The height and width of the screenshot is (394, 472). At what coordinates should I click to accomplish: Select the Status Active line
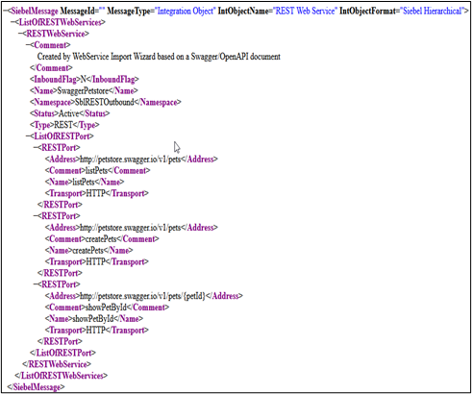point(70,113)
